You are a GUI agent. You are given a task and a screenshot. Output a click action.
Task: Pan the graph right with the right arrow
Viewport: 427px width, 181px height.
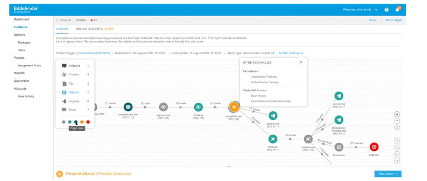[397, 161]
